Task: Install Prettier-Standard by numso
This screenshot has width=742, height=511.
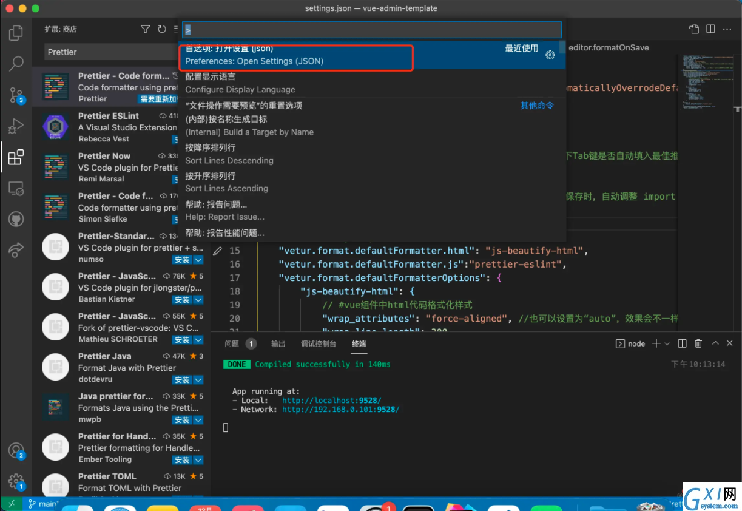Action: click(x=182, y=260)
